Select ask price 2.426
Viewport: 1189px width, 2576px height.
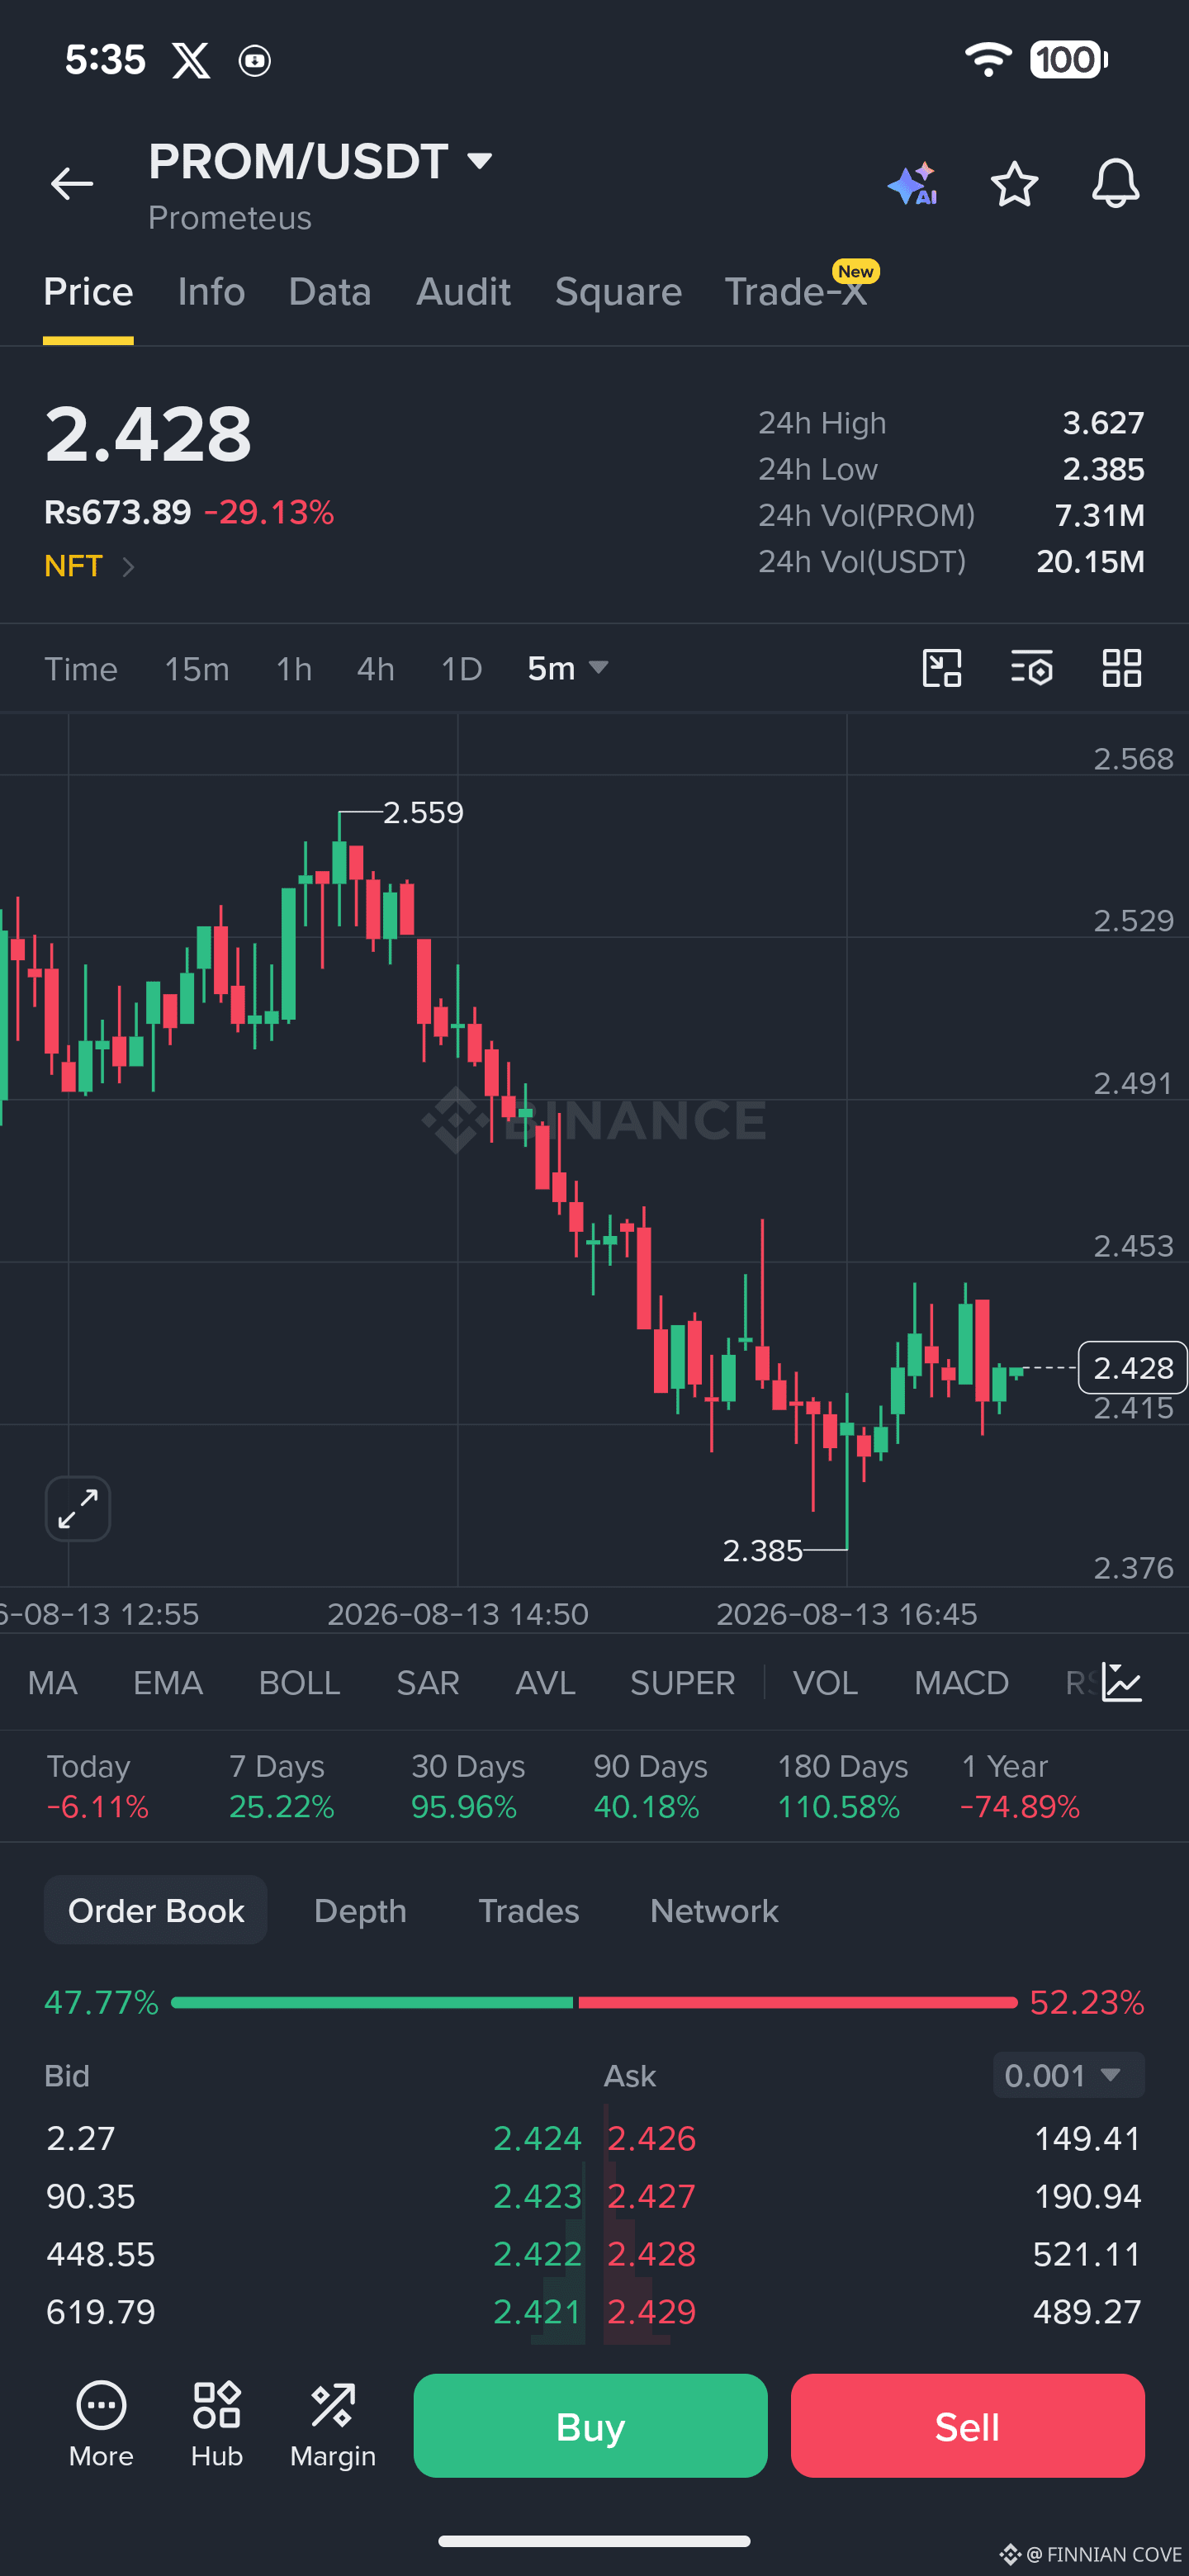651,2138
